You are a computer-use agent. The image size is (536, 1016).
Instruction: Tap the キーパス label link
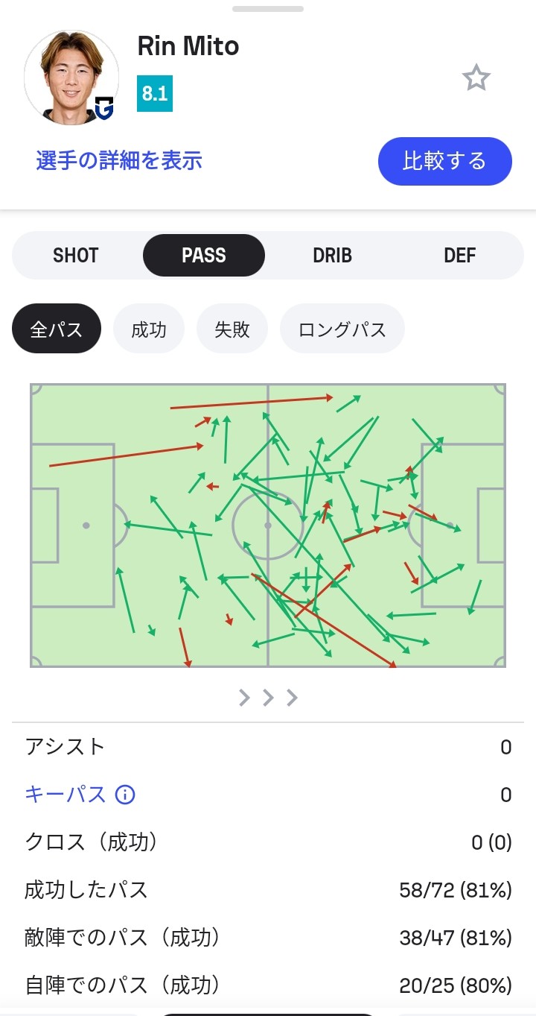point(66,795)
